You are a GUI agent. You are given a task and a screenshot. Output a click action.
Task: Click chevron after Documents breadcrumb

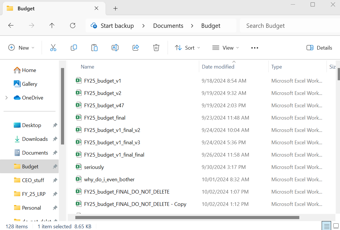[x=192, y=26]
